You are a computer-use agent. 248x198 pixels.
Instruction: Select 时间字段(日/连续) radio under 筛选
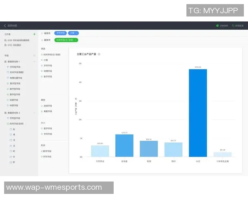click(42, 54)
